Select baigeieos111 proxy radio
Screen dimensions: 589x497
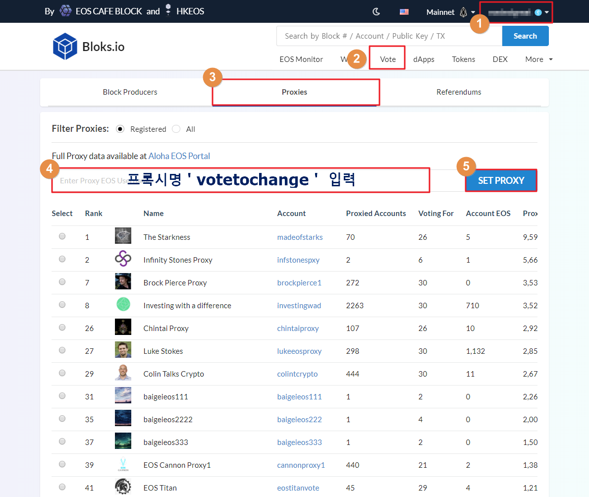tap(62, 396)
